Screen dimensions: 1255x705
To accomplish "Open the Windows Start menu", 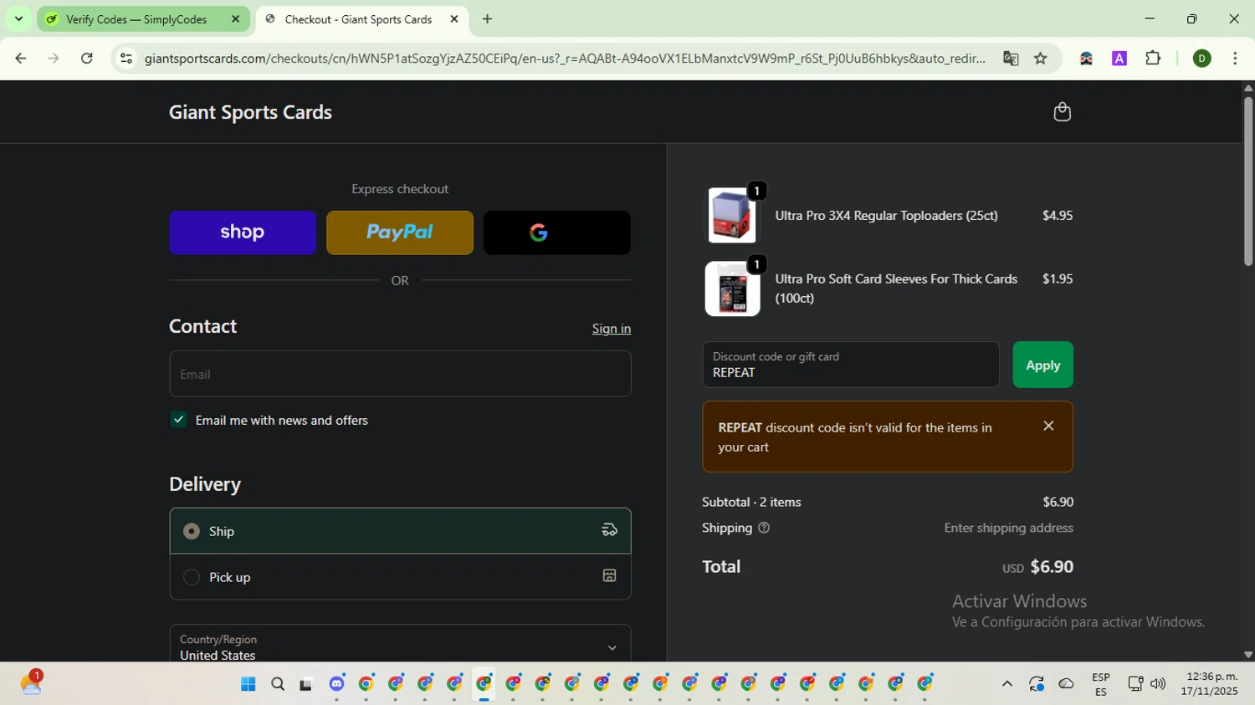I will tap(248, 684).
